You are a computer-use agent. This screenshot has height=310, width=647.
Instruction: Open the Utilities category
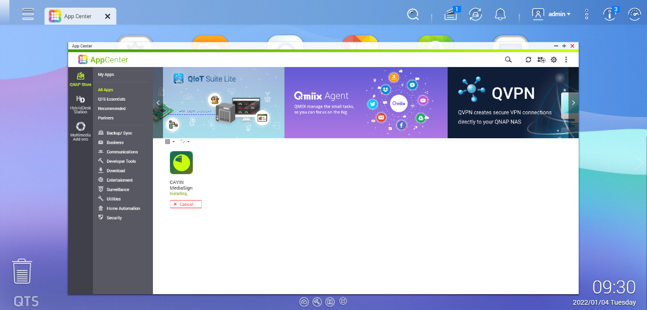click(109, 199)
